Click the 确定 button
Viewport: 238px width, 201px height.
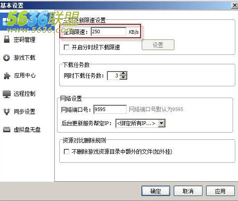[155, 191]
